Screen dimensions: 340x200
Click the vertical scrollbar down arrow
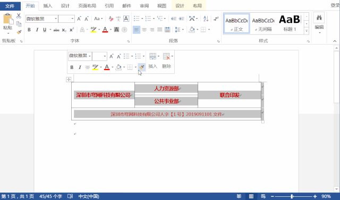click(x=336, y=189)
